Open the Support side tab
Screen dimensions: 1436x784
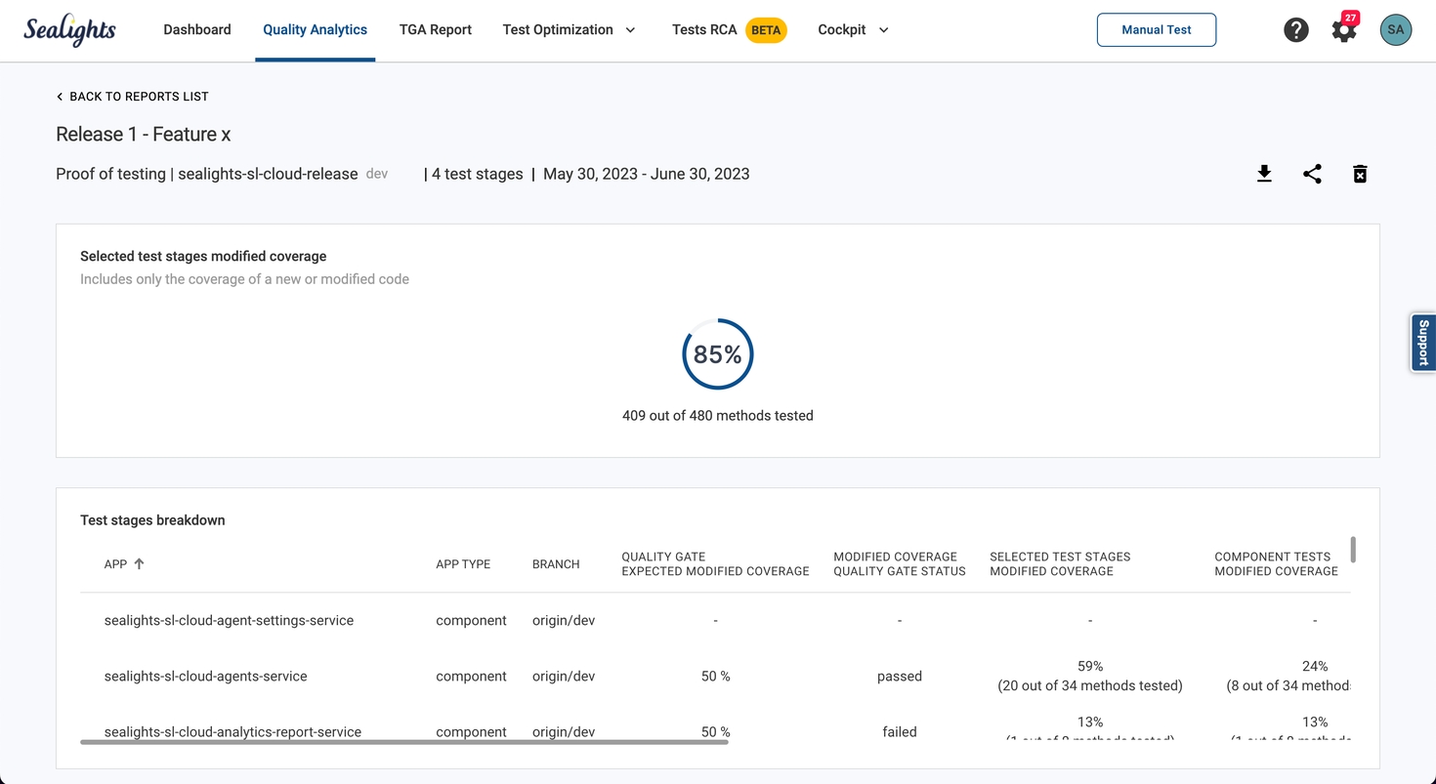pos(1422,343)
